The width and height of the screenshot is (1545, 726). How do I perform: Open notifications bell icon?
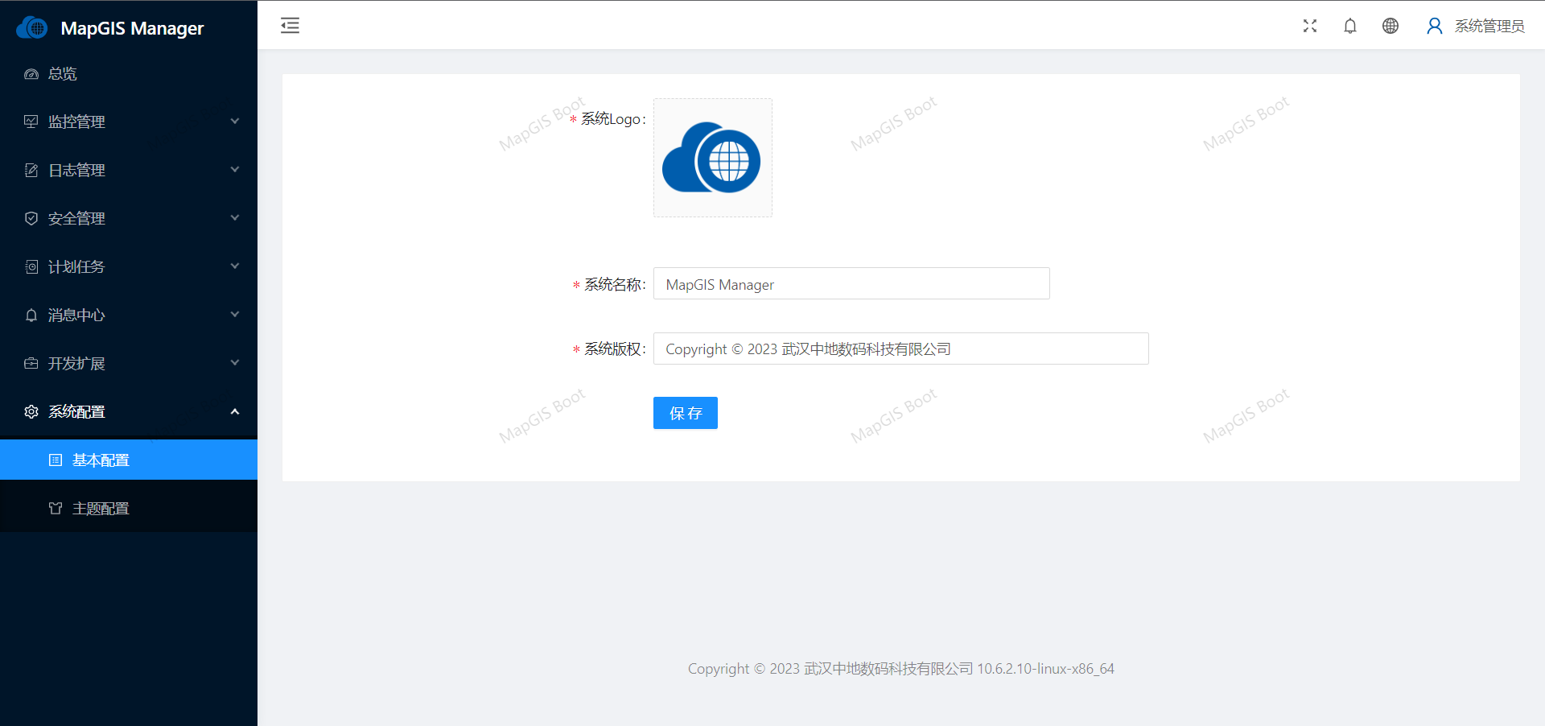1350,26
